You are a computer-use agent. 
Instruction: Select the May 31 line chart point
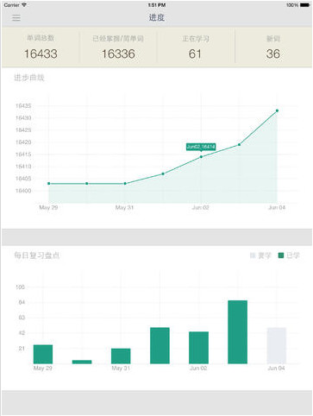point(125,184)
